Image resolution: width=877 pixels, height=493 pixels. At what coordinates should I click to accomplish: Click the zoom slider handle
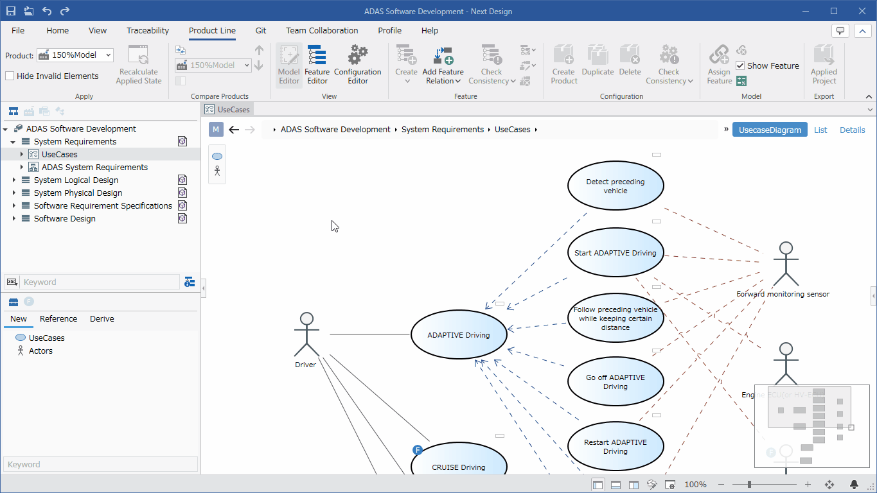749,485
